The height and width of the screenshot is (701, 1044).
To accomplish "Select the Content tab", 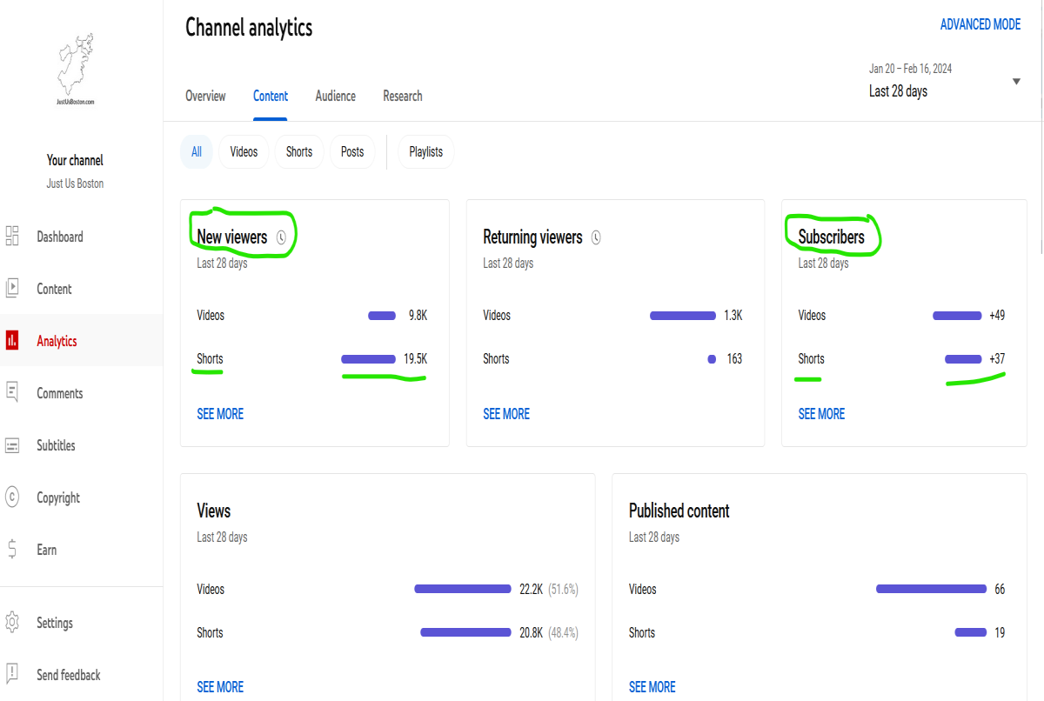I will point(271,96).
